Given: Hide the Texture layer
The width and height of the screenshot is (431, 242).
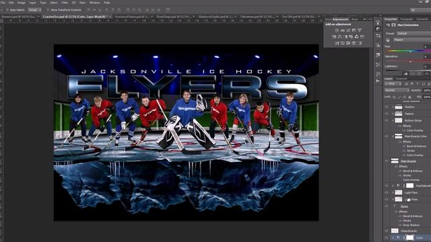Looking at the screenshot, I should tap(386, 114).
